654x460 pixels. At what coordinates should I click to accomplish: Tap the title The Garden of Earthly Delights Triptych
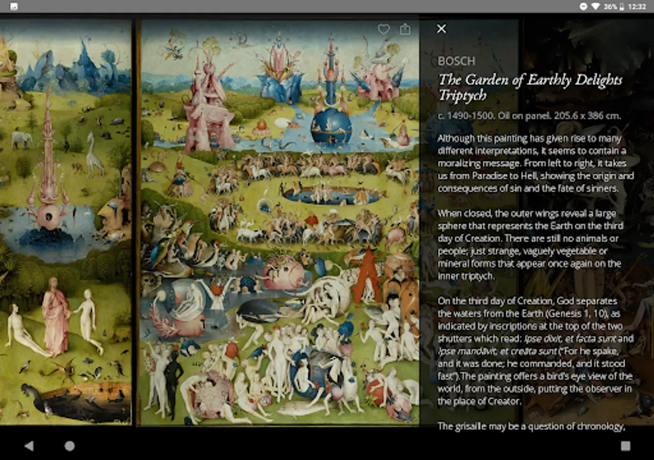[x=530, y=87]
